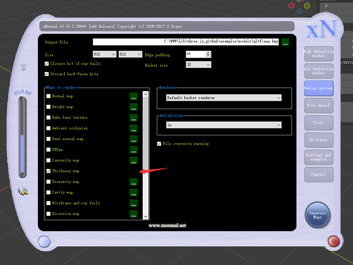The width and height of the screenshot is (353, 265).
Task: Toggle Discard back-faces hits
Action: [47, 74]
